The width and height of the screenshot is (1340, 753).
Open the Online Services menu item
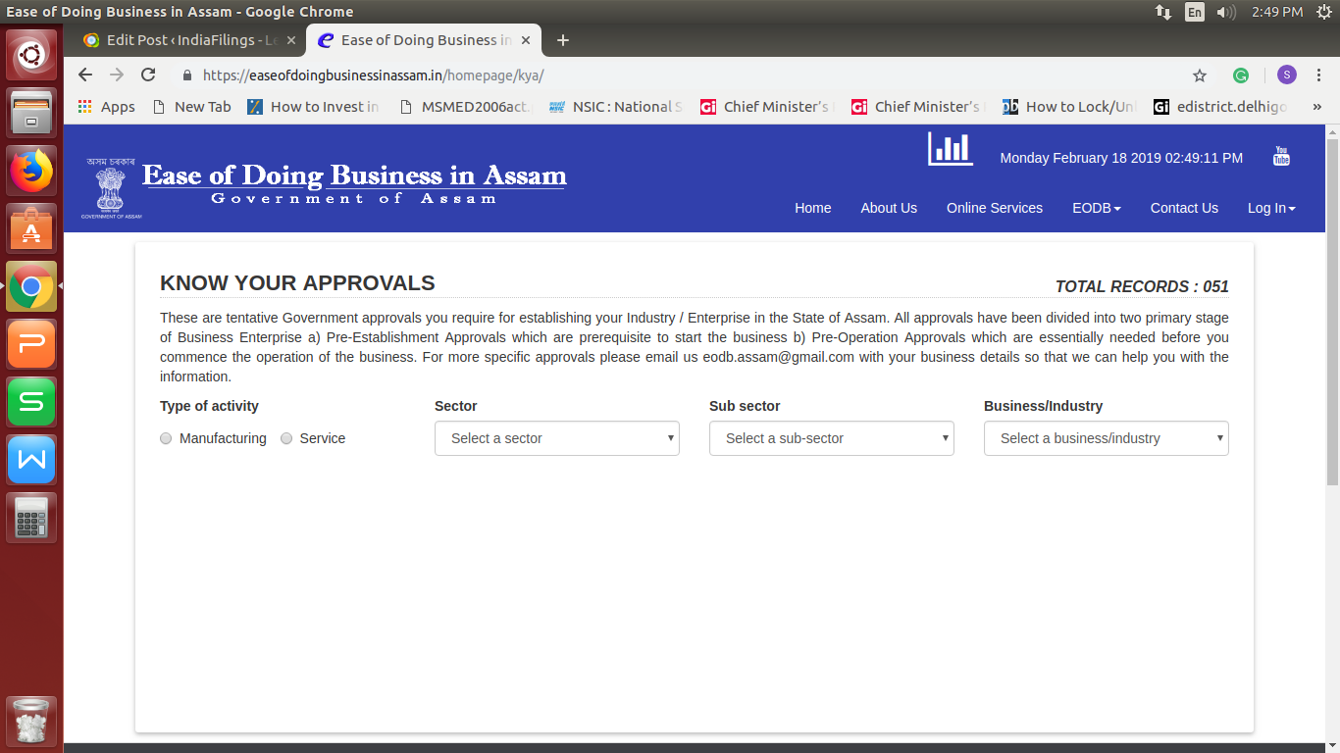click(x=994, y=208)
